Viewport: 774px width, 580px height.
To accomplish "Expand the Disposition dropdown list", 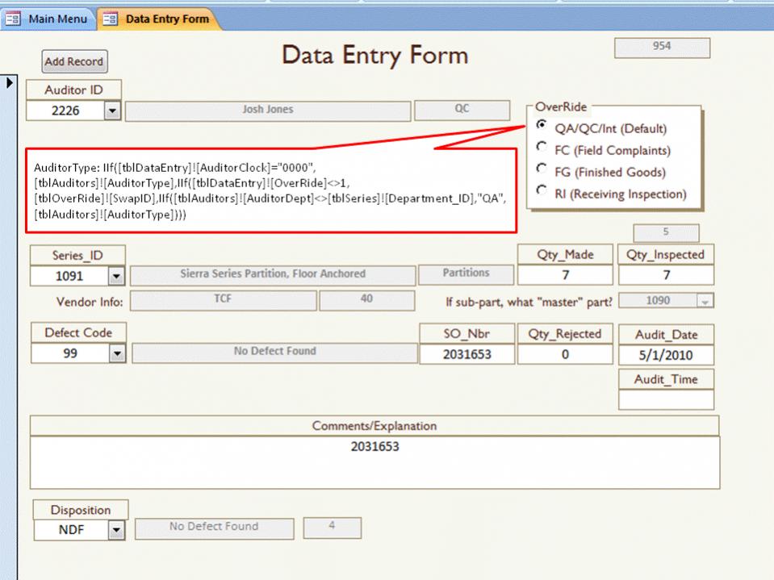I will tap(116, 530).
